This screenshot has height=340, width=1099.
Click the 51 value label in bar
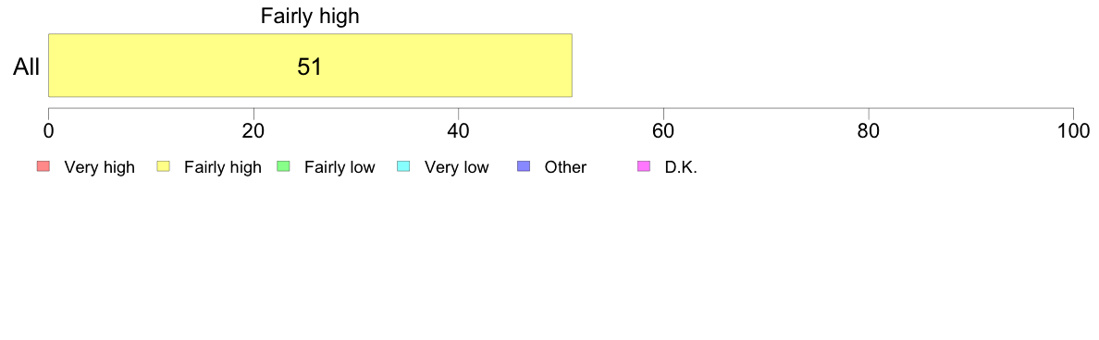click(310, 67)
